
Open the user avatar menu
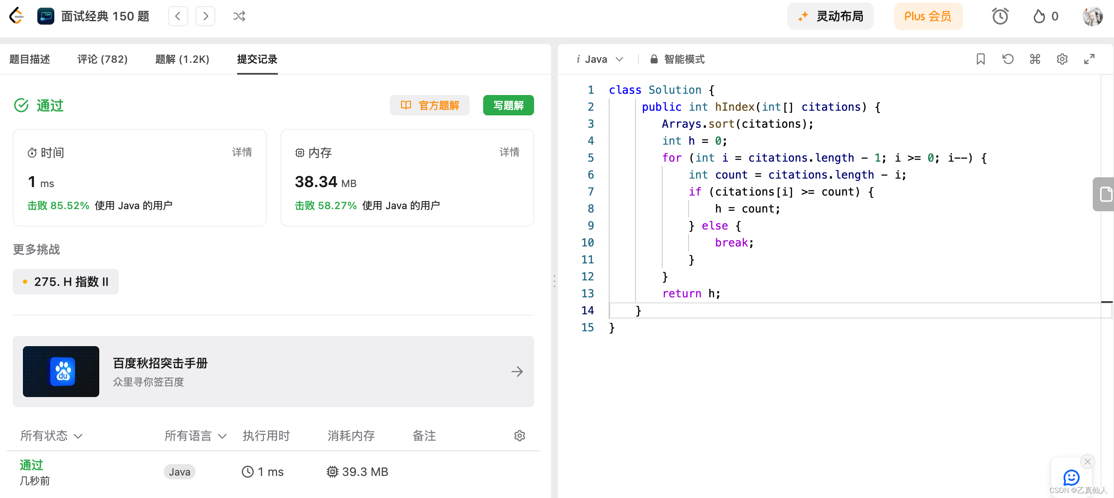coord(1092,17)
